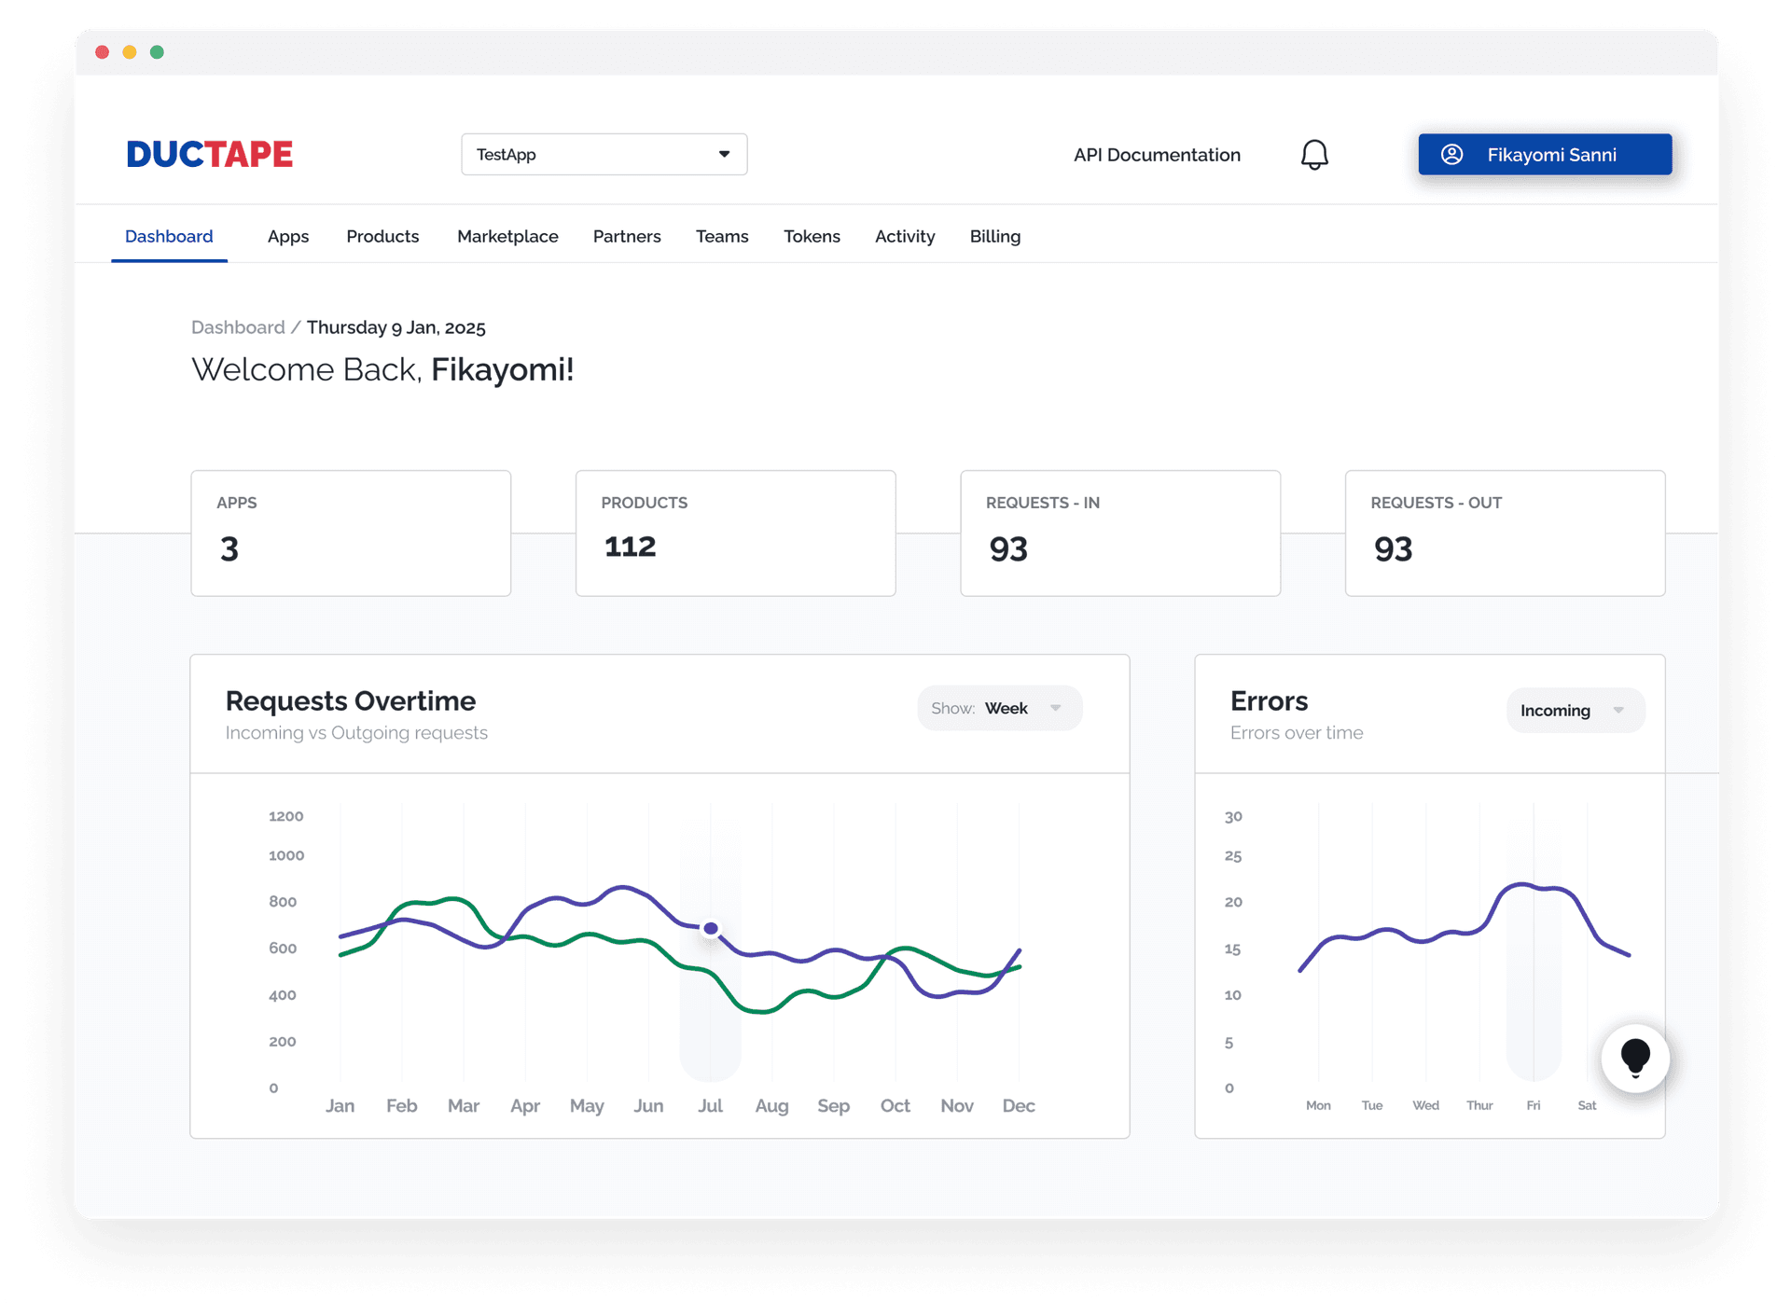Click the user avatar icon

1452,155
